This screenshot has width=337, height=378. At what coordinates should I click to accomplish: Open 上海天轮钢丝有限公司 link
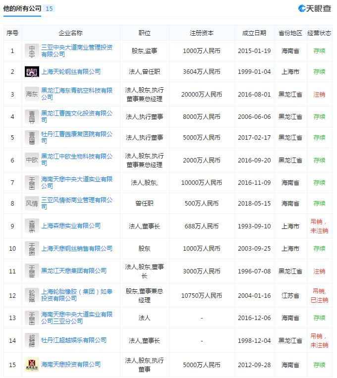pos(71,72)
